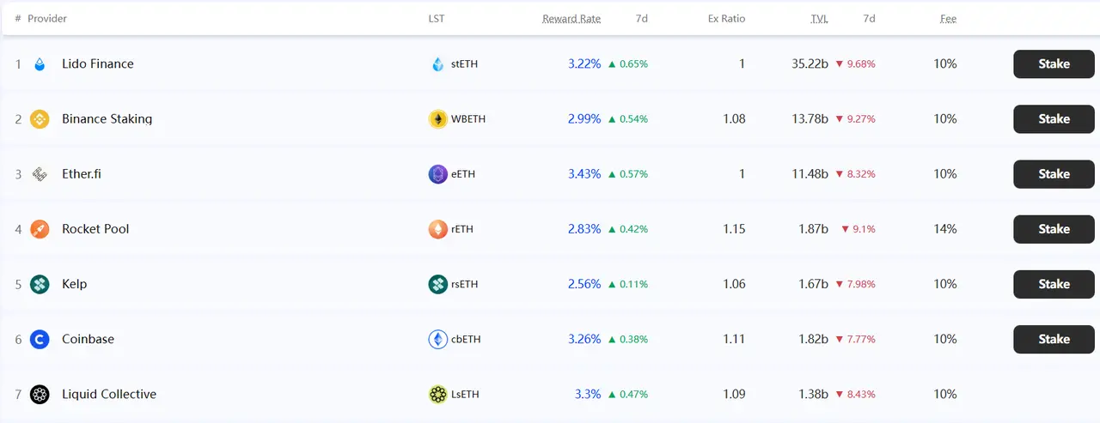Sort table by TVL column header
The image size is (1100, 423).
click(819, 19)
